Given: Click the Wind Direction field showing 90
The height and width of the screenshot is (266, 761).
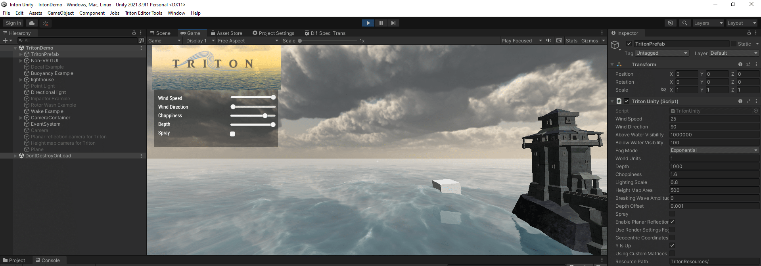Looking at the screenshot, I should tap(714, 127).
